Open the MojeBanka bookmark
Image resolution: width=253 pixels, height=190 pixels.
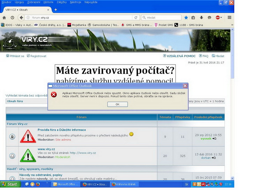click(77, 25)
